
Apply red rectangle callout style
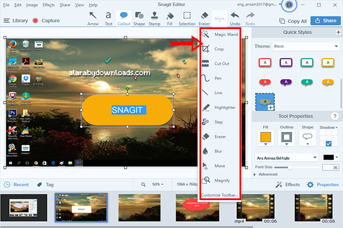point(265,63)
